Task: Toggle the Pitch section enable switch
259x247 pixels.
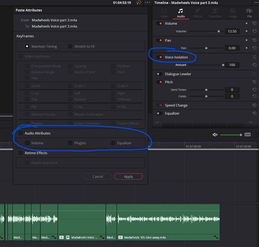Action: point(159,82)
